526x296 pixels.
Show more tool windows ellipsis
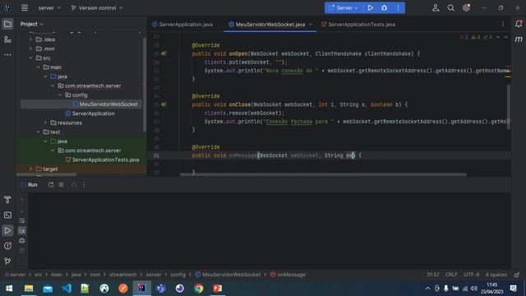7,54
